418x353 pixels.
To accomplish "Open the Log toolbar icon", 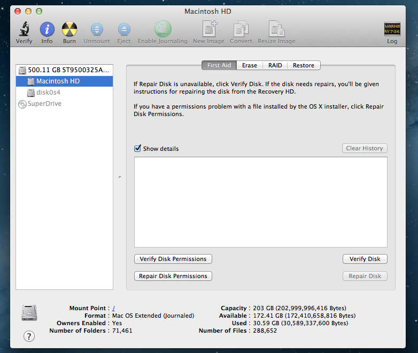I will [392, 29].
